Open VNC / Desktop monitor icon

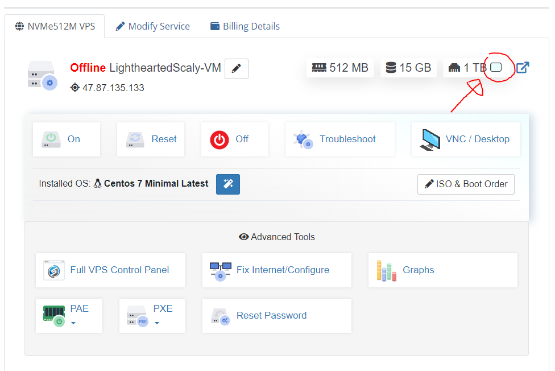pyautogui.click(x=430, y=139)
